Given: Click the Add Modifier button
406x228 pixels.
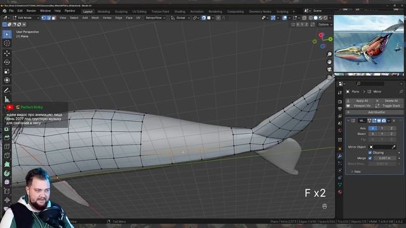Looking at the screenshot, I should (x=374, y=112).
